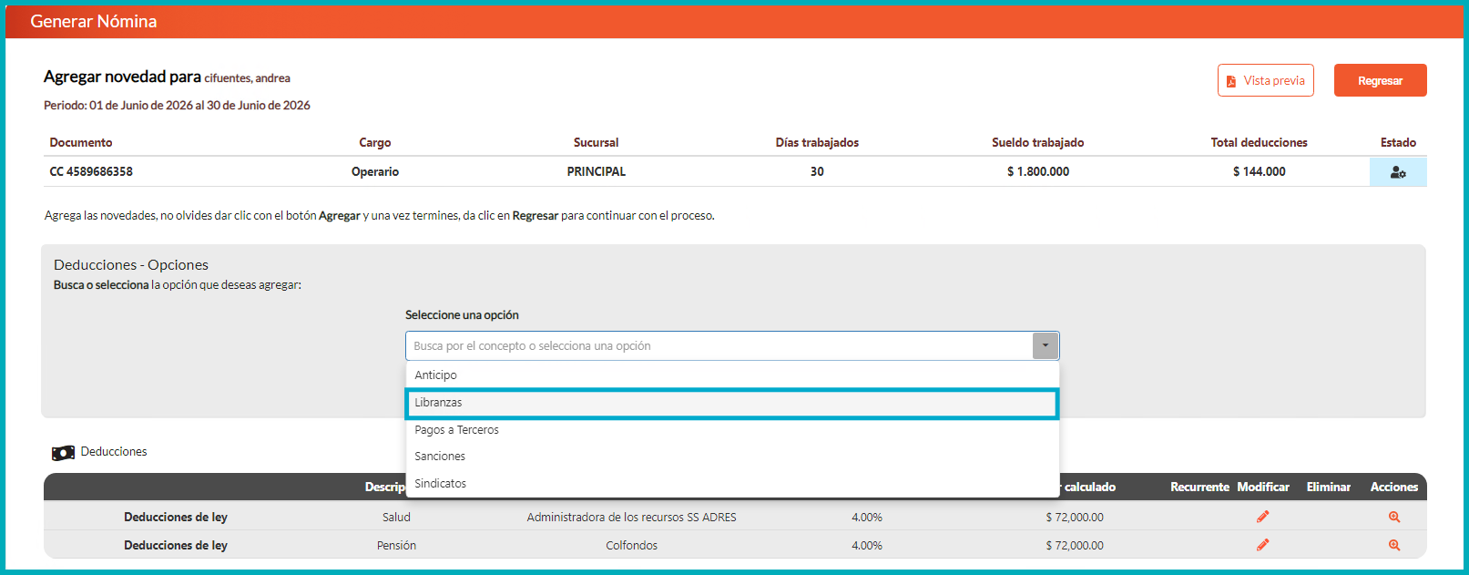Click the Total deducciones column header
This screenshot has width=1469, height=575.
click(x=1260, y=142)
